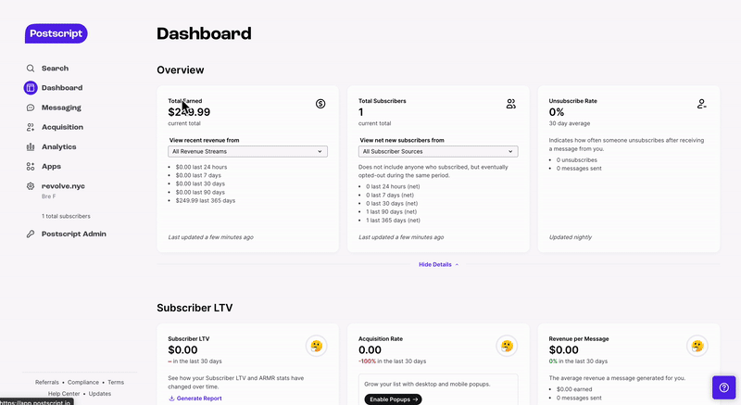Open the All Revenue Streams dropdown

[247, 151]
